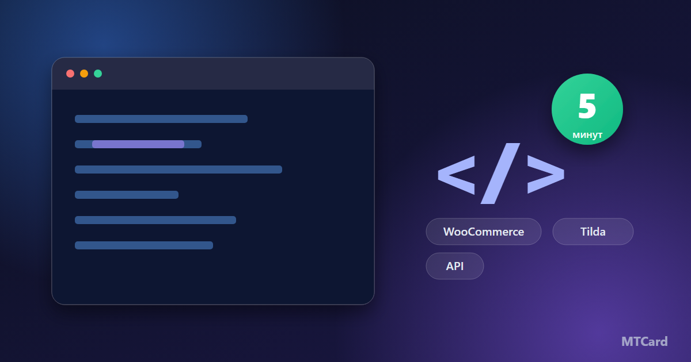Choose the API tag
The height and width of the screenshot is (362, 691).
click(x=455, y=266)
